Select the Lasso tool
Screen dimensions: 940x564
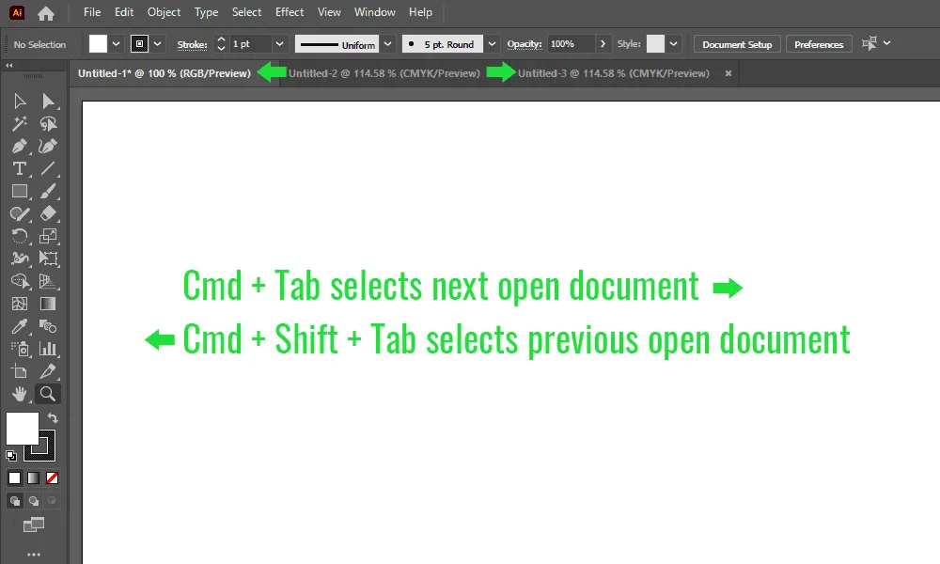coord(48,123)
